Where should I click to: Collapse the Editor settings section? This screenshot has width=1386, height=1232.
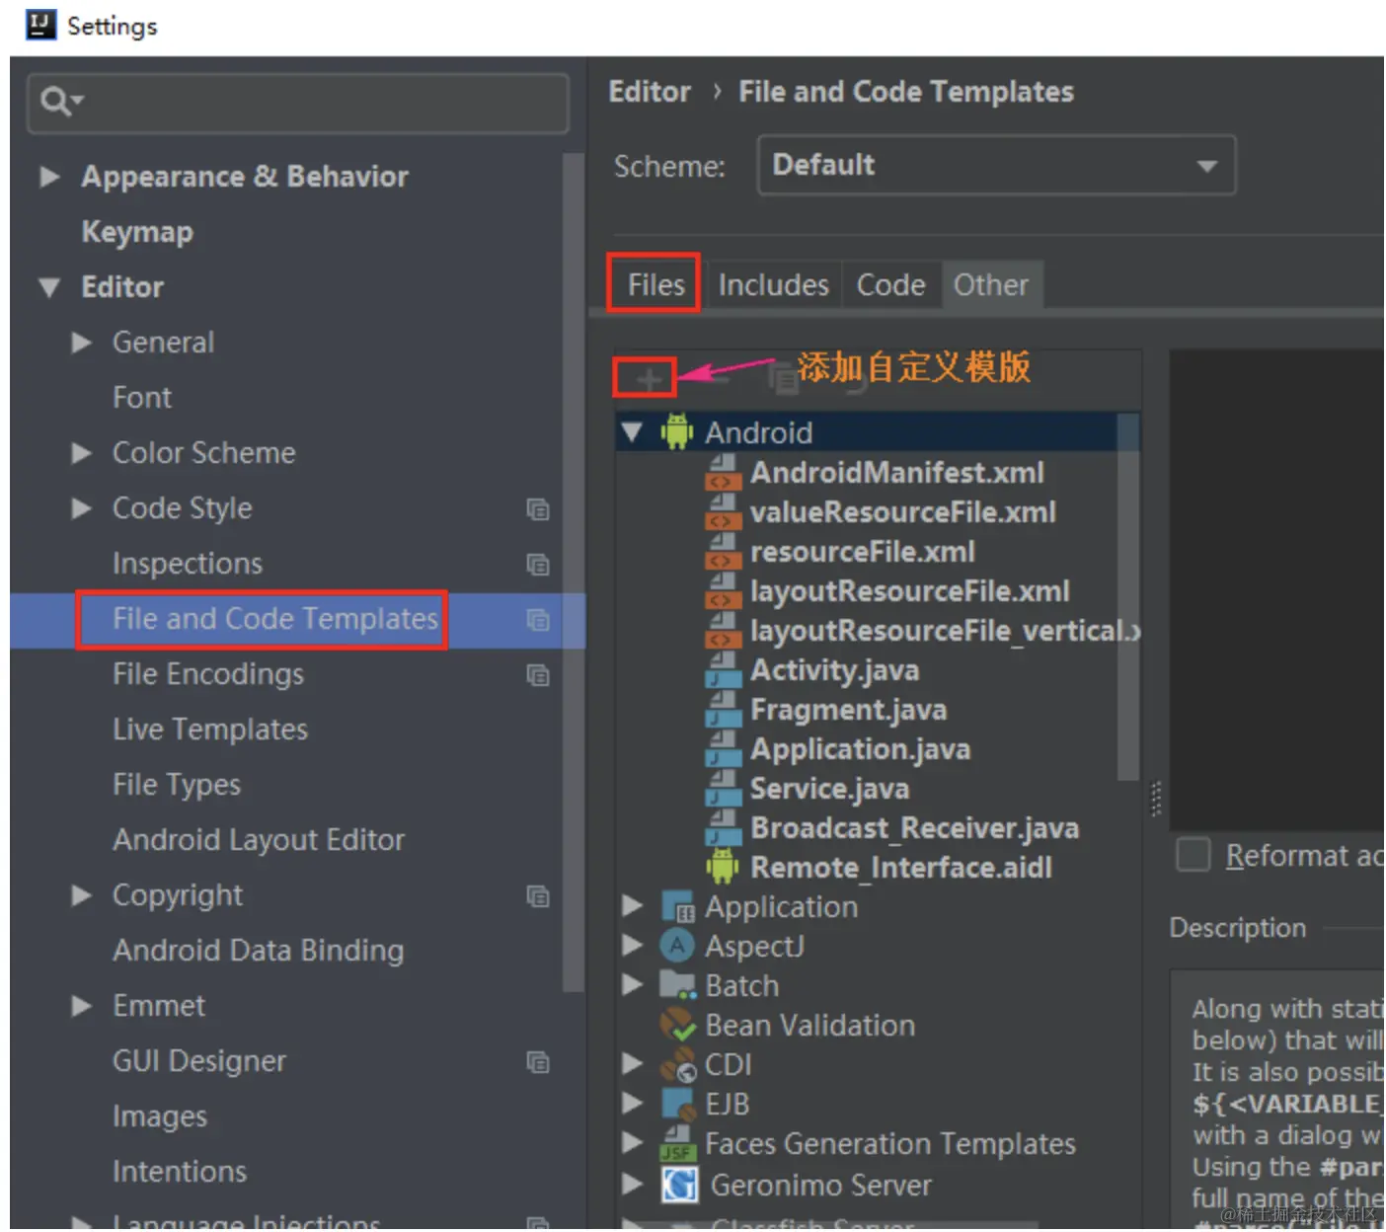(49, 287)
